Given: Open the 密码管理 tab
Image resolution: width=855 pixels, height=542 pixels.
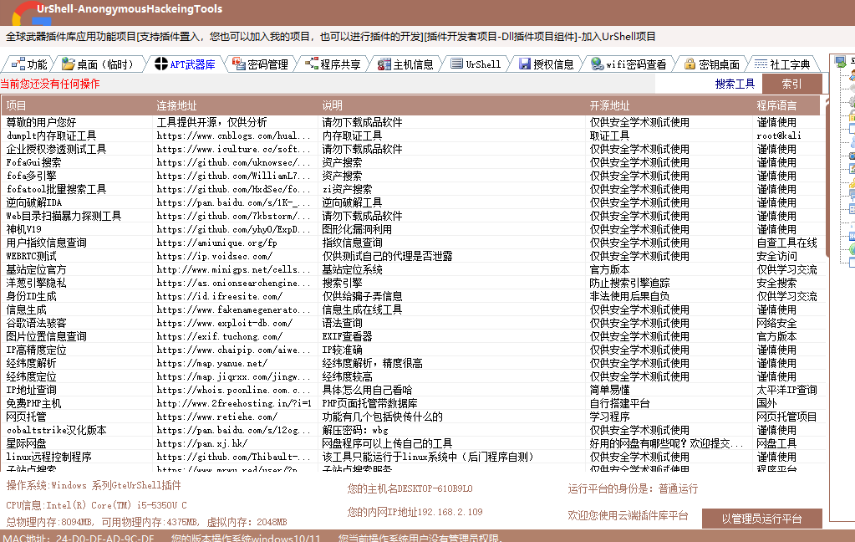Looking at the screenshot, I should (x=260, y=64).
